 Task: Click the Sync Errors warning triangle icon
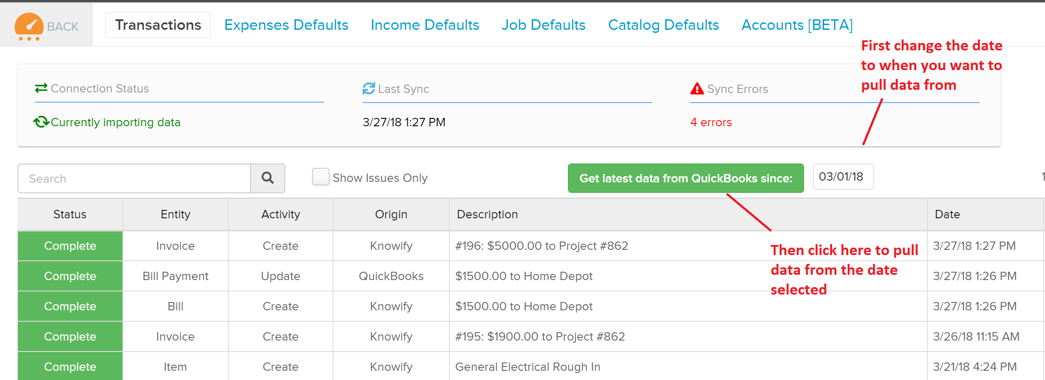point(697,89)
